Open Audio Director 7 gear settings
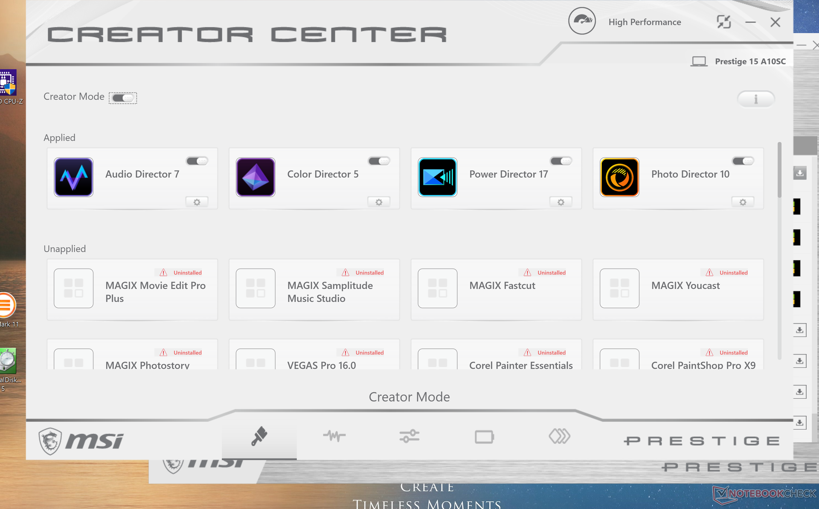819x509 pixels. point(197,202)
